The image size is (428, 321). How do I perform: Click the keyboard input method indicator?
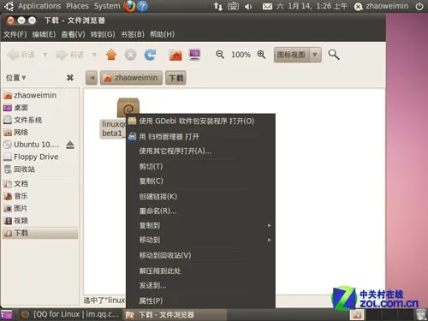coord(233,6)
